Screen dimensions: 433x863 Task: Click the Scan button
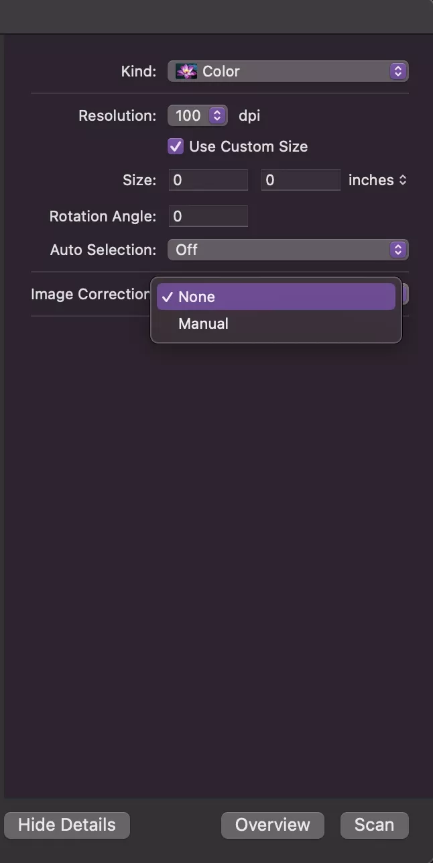coord(374,825)
